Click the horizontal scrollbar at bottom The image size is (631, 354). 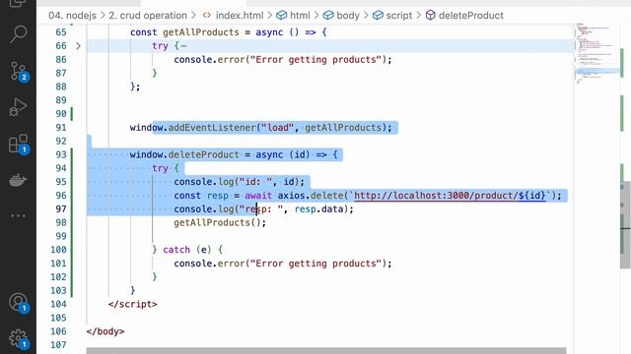coord(326,351)
